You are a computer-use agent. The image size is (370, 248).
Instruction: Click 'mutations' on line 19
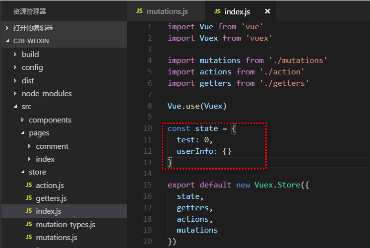point(197,230)
